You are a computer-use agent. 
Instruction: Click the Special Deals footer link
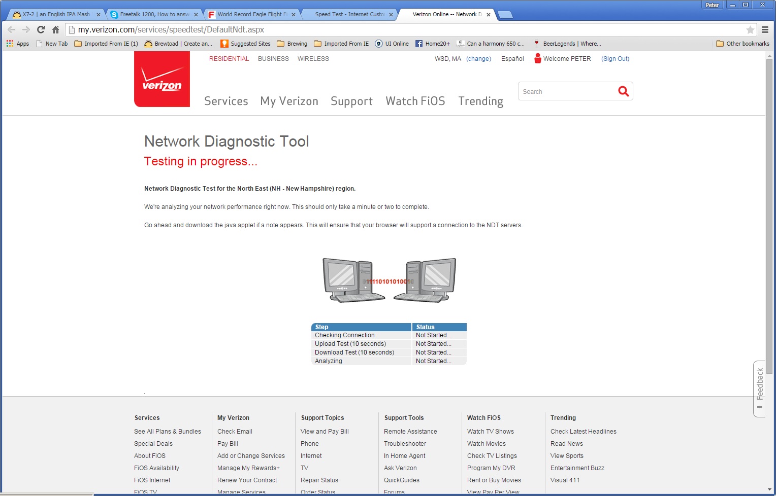[x=153, y=444]
